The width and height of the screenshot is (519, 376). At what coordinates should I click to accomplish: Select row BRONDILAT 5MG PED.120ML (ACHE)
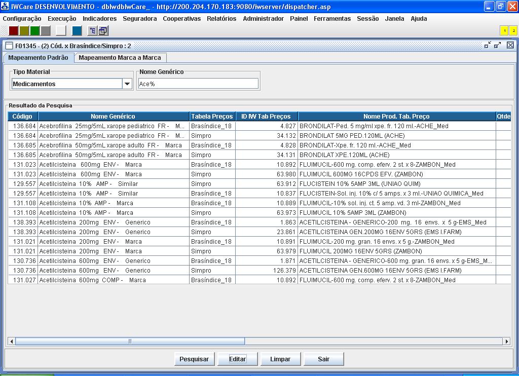tap(259, 136)
